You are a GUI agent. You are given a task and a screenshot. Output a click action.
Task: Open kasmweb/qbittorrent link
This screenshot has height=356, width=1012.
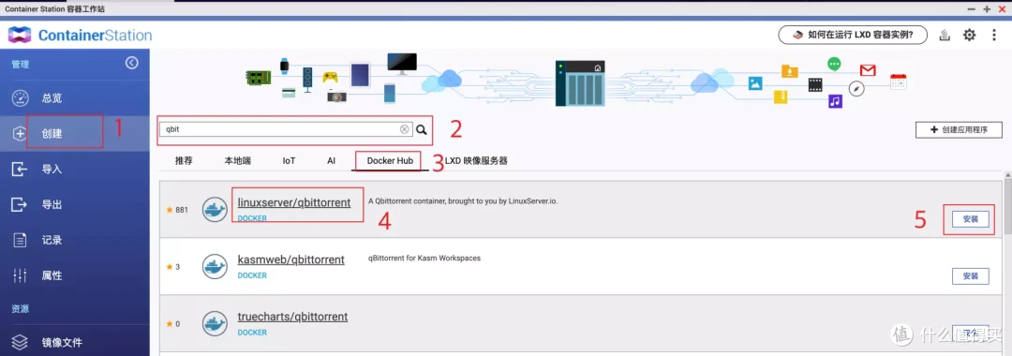[291, 260]
